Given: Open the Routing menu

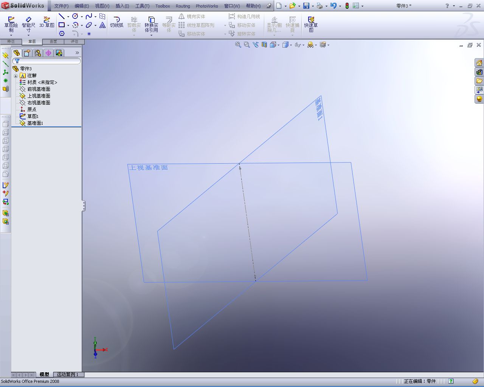Looking at the screenshot, I should (x=183, y=6).
